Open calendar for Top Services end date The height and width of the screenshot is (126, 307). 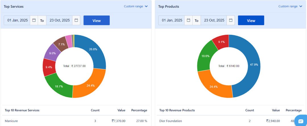point(76,20)
